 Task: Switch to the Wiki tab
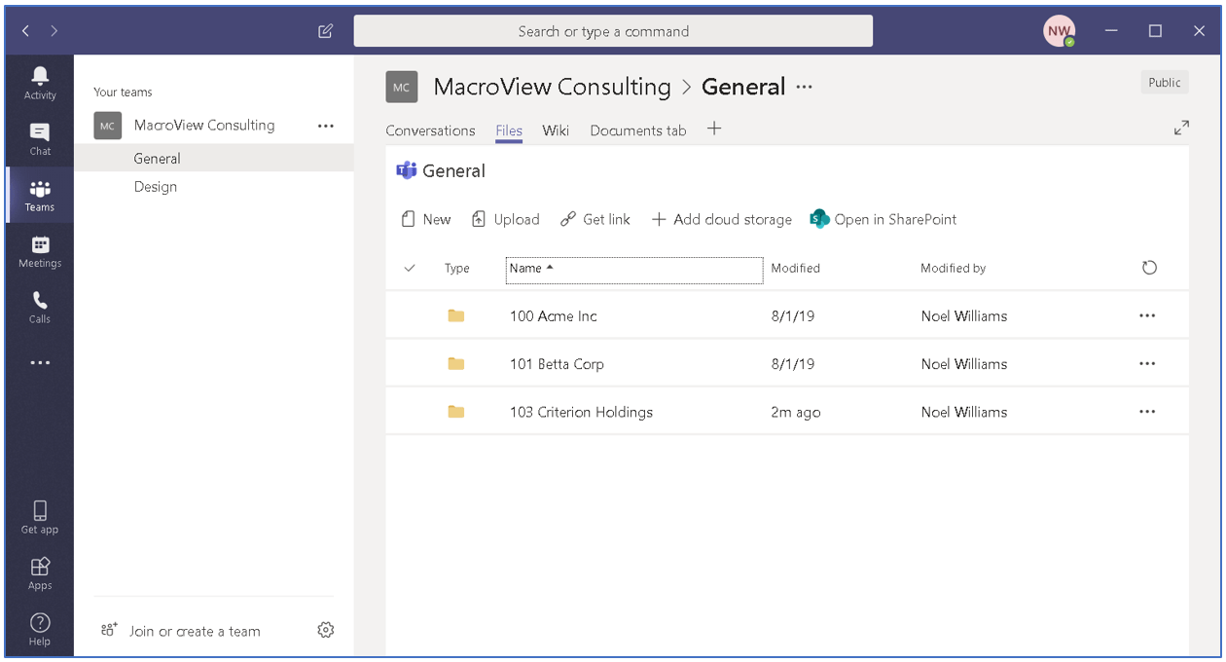556,129
